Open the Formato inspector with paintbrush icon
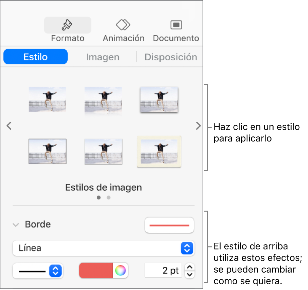Screen dimensions: 308x290 pos(67,30)
